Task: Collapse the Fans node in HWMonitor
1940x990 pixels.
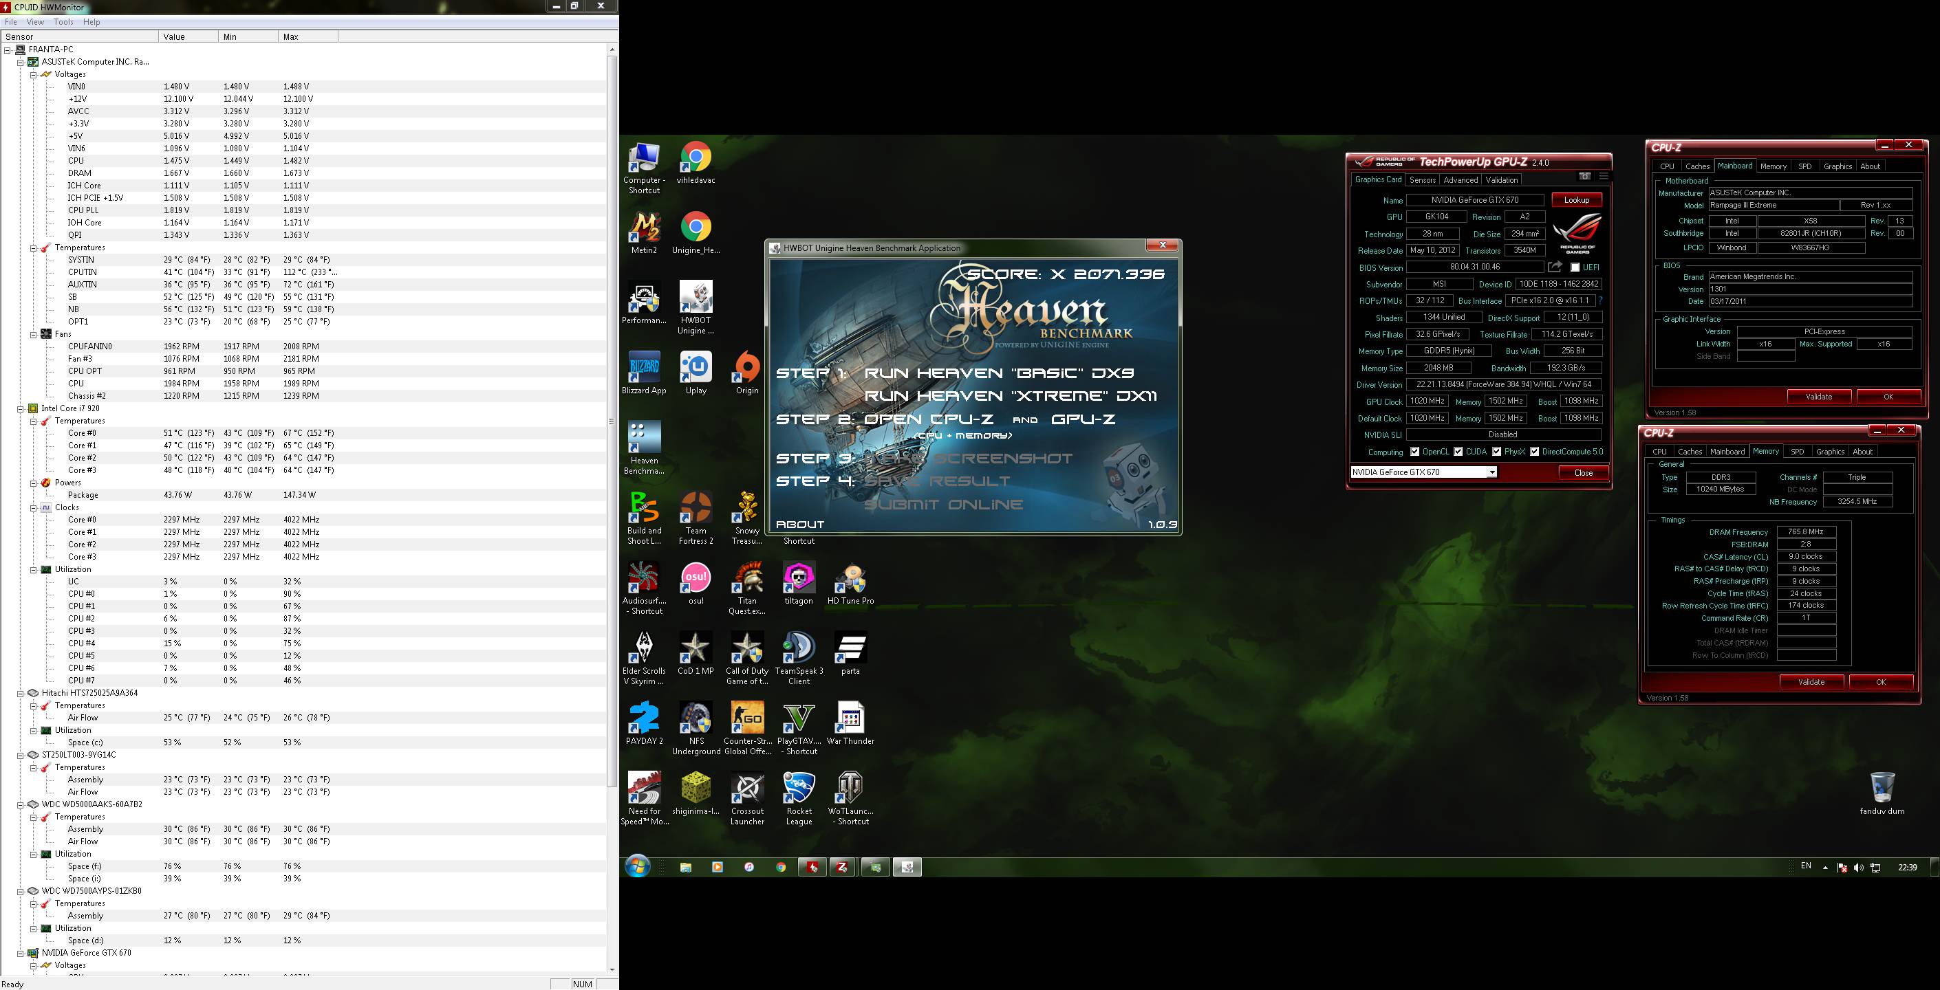Action: [33, 334]
